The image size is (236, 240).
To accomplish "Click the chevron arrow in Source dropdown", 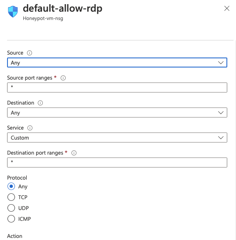I will [x=221, y=62].
